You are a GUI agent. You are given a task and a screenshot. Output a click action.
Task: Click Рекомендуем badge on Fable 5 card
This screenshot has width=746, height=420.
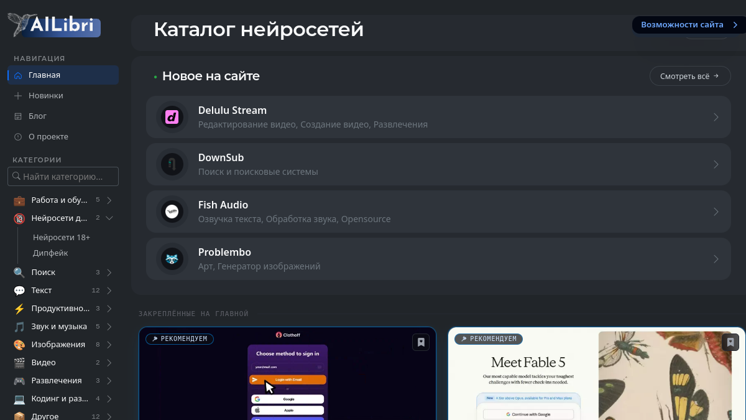pos(489,339)
